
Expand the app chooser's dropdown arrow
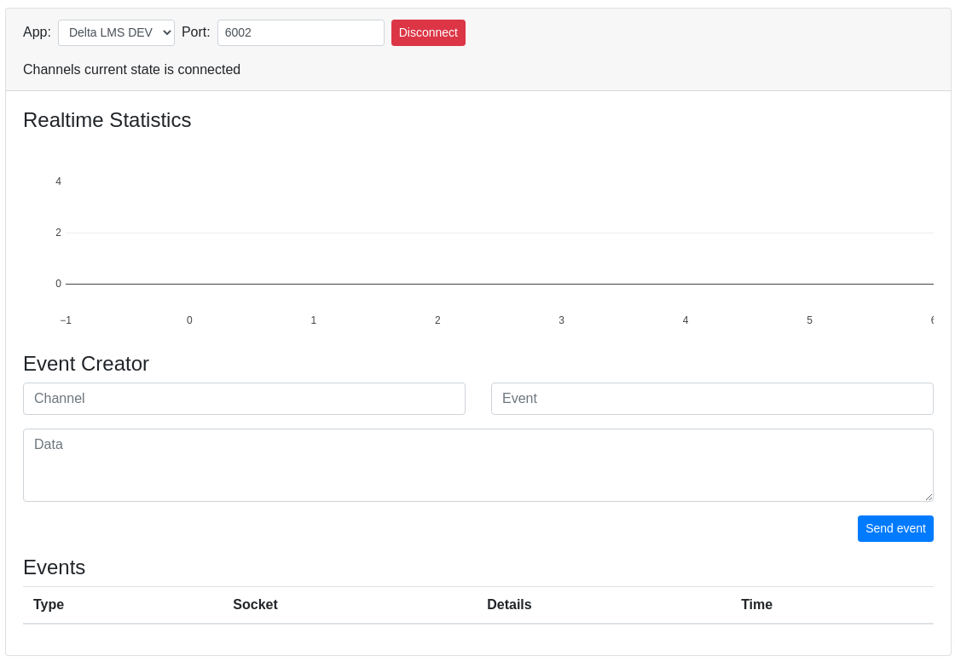167,32
